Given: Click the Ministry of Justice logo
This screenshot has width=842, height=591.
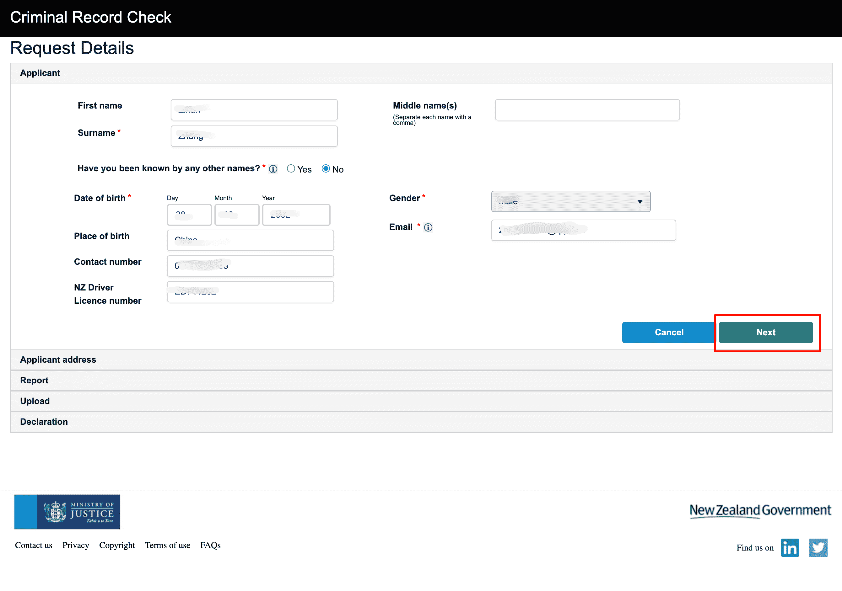Looking at the screenshot, I should click(67, 512).
